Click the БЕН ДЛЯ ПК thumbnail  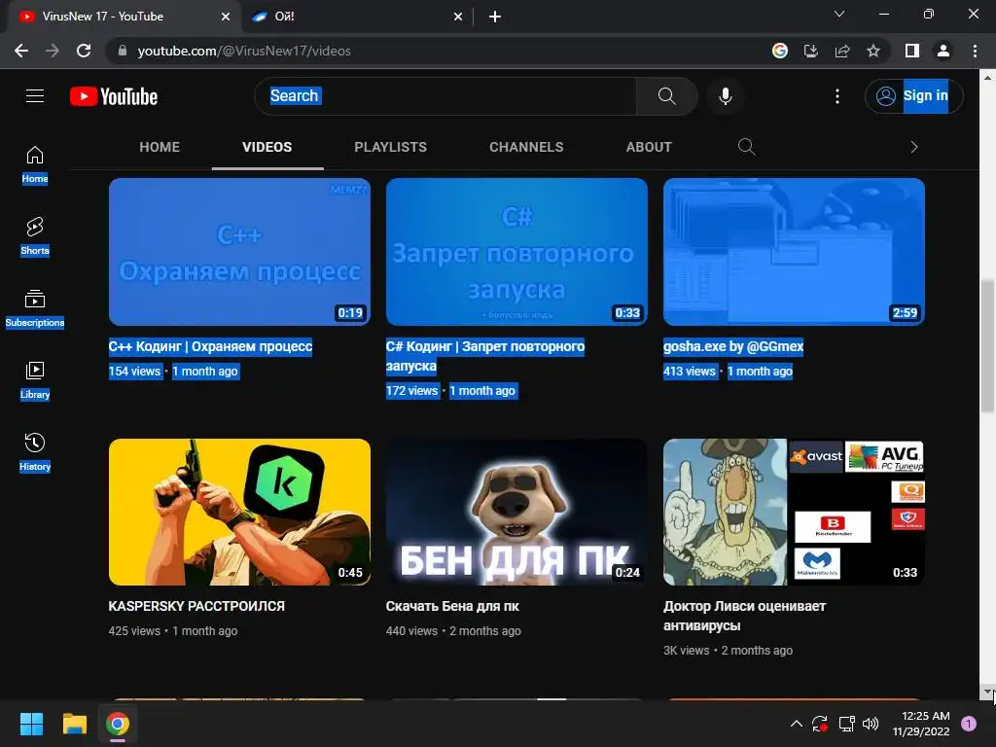516,512
